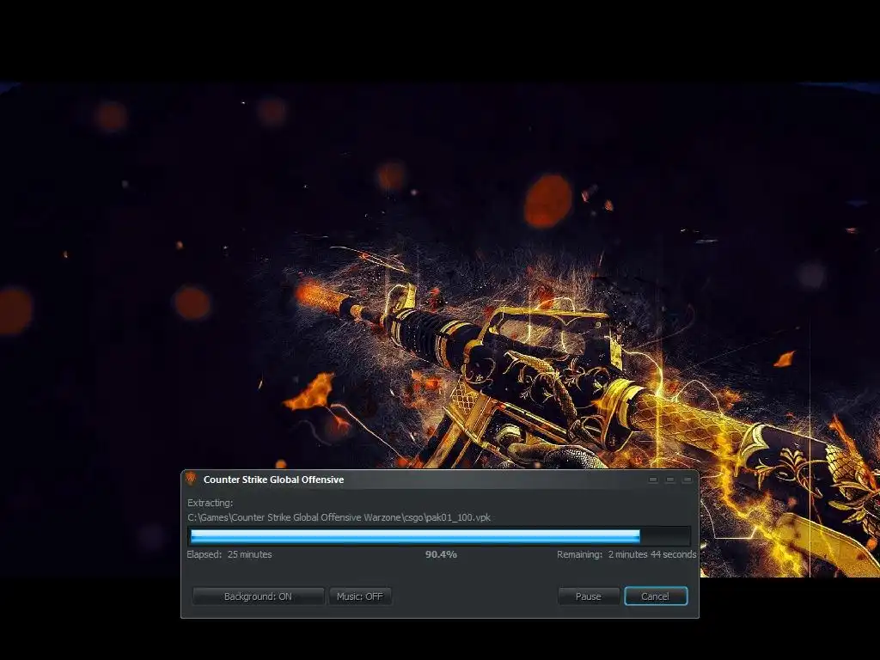Click the blue extraction progress bar
Viewport: 880px width, 660px height.
pos(440,536)
